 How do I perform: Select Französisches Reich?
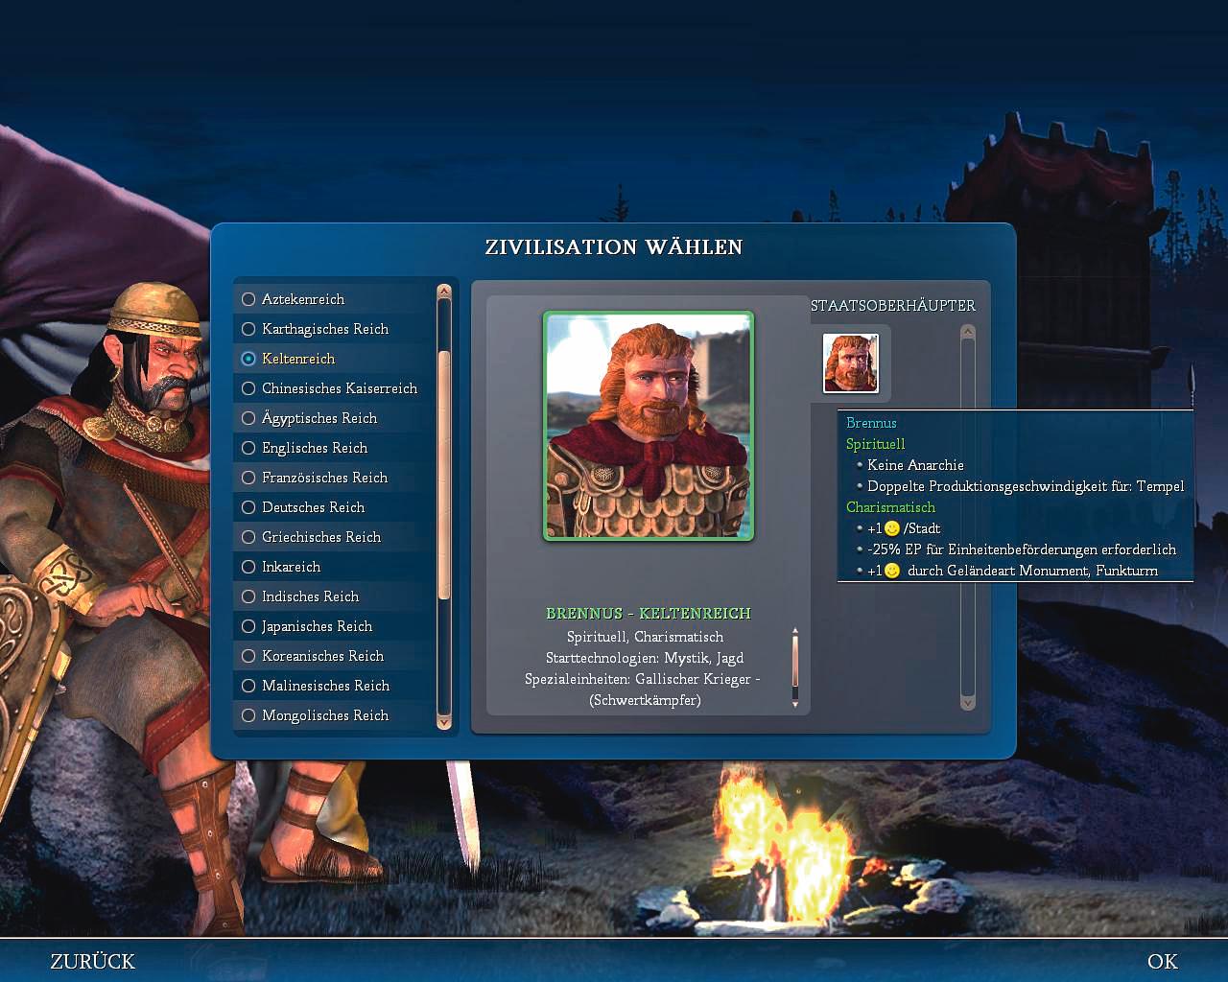tap(333, 478)
